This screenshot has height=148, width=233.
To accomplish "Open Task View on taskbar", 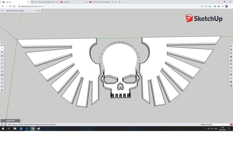I will click(9, 128).
